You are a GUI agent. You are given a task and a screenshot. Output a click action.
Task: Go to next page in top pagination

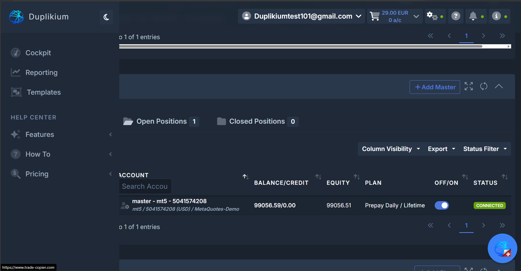(484, 36)
